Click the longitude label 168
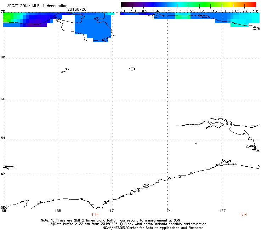The height and width of the screenshot is (230, 262). pyautogui.click(x=58, y=211)
